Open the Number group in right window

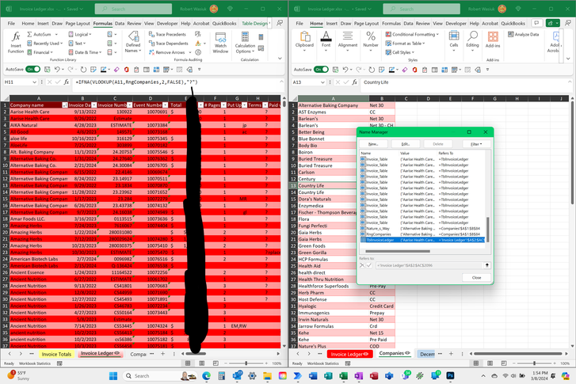click(x=371, y=41)
